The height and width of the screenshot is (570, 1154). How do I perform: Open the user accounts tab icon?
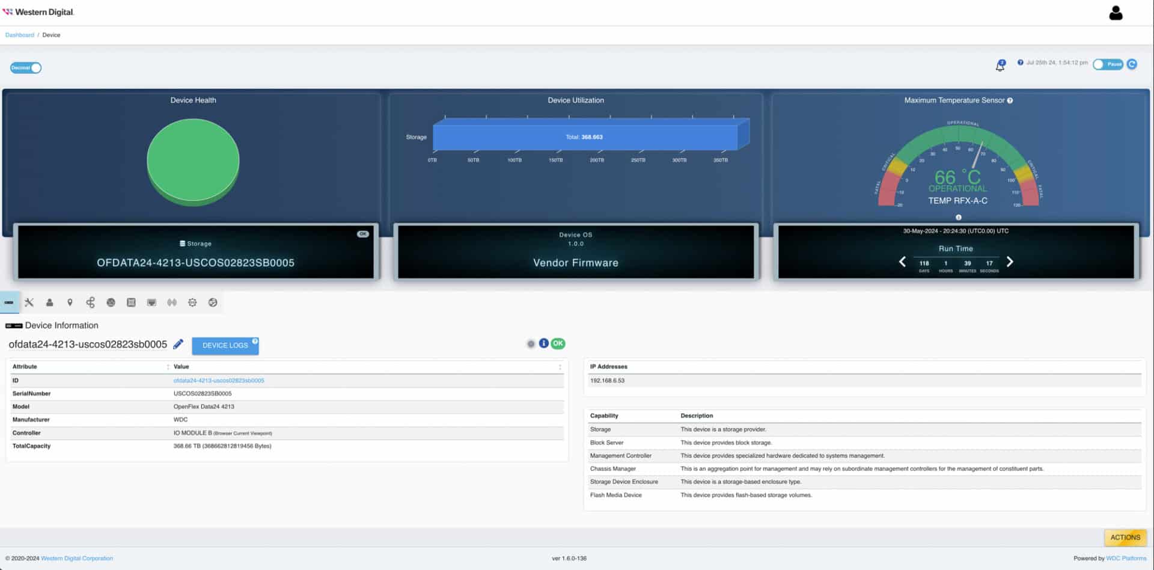50,302
